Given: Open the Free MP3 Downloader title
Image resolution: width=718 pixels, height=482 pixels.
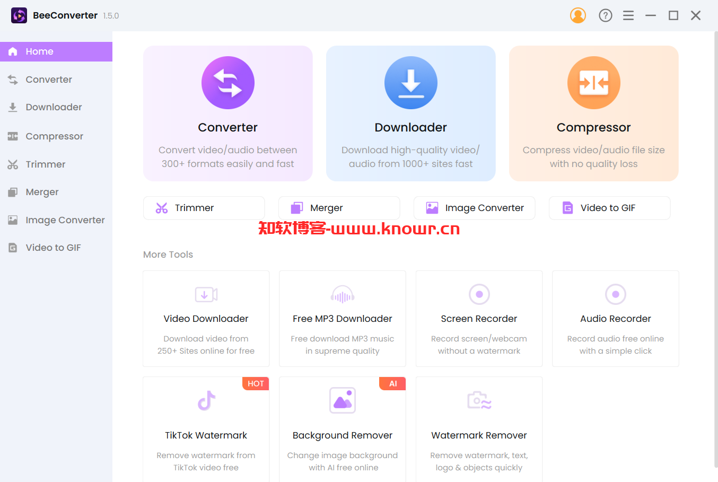Looking at the screenshot, I should pos(343,319).
